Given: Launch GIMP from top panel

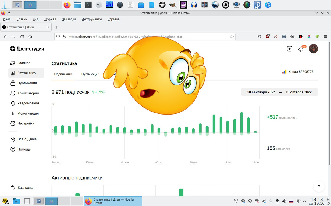Looking at the screenshot, I should click(173, 5).
